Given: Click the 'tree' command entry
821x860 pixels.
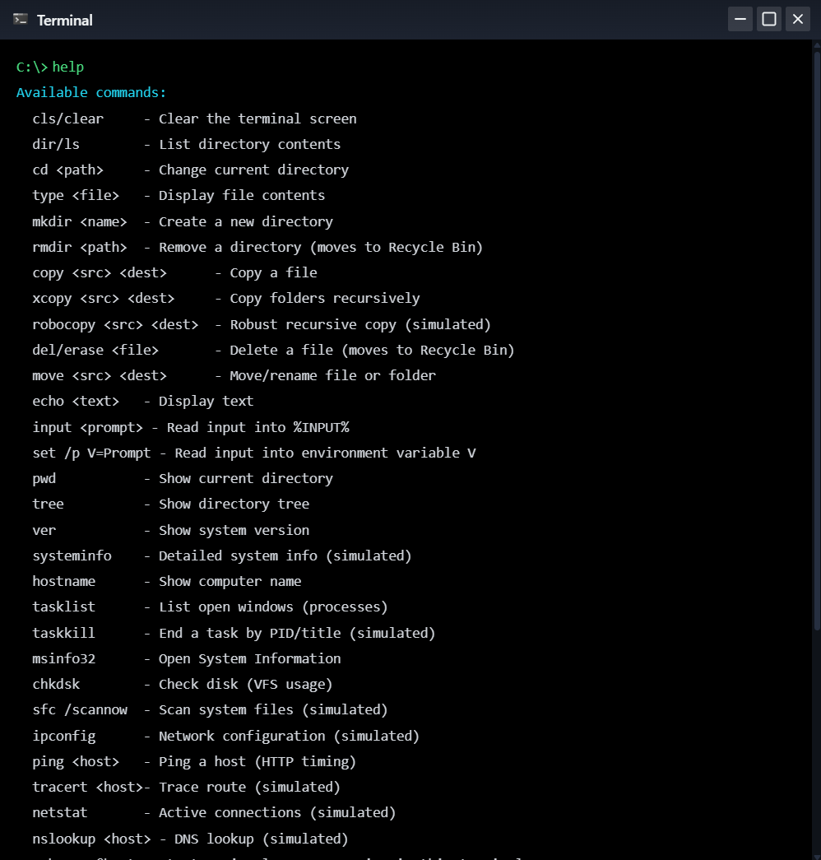Looking at the screenshot, I should (49, 504).
